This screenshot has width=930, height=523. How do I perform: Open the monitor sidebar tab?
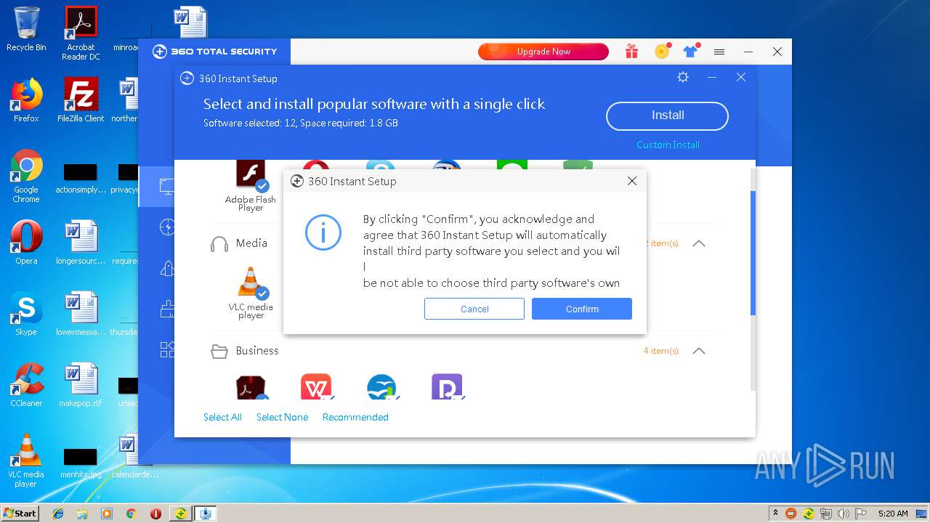[x=167, y=187]
